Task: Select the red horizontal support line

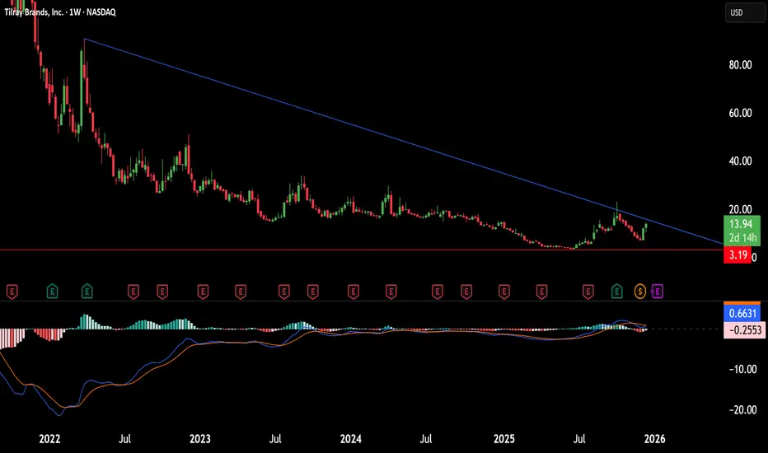Action: click(362, 250)
